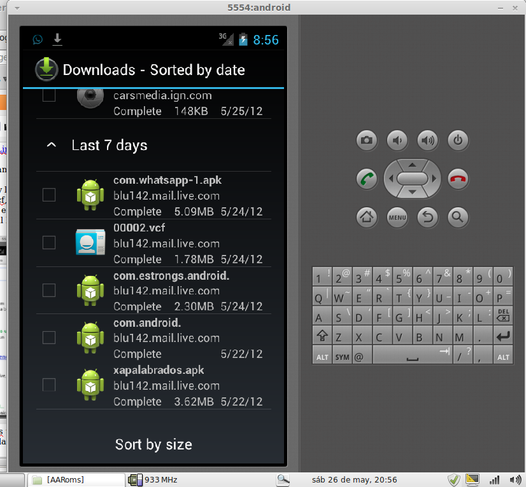Click the Q key on emulator keyboard

tap(322, 296)
